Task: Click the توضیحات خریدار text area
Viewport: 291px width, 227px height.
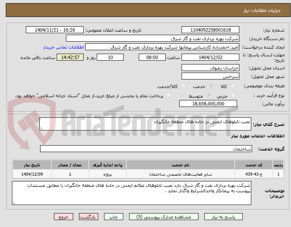Action: 131,193
